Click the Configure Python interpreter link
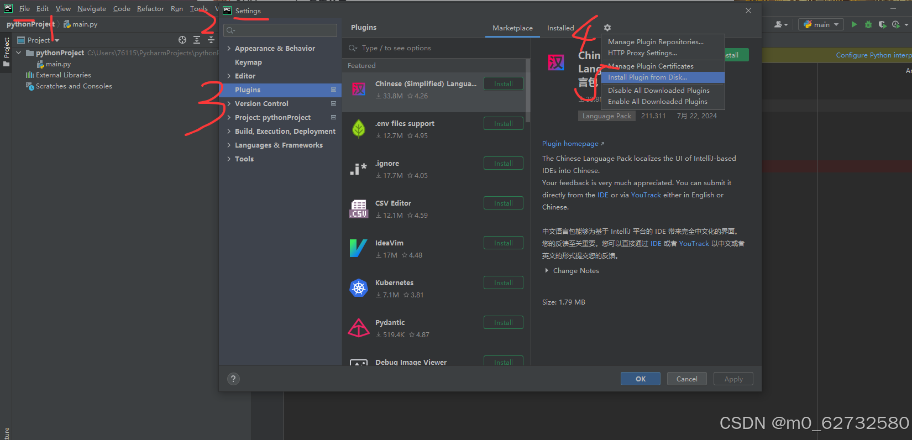 coord(873,55)
